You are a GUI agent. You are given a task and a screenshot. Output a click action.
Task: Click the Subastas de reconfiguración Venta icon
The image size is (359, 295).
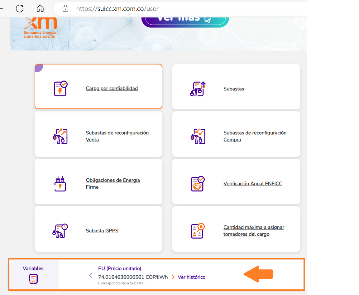(60, 136)
